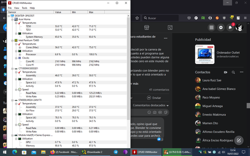Open the Contactos options three-dot menu

pos(241,72)
